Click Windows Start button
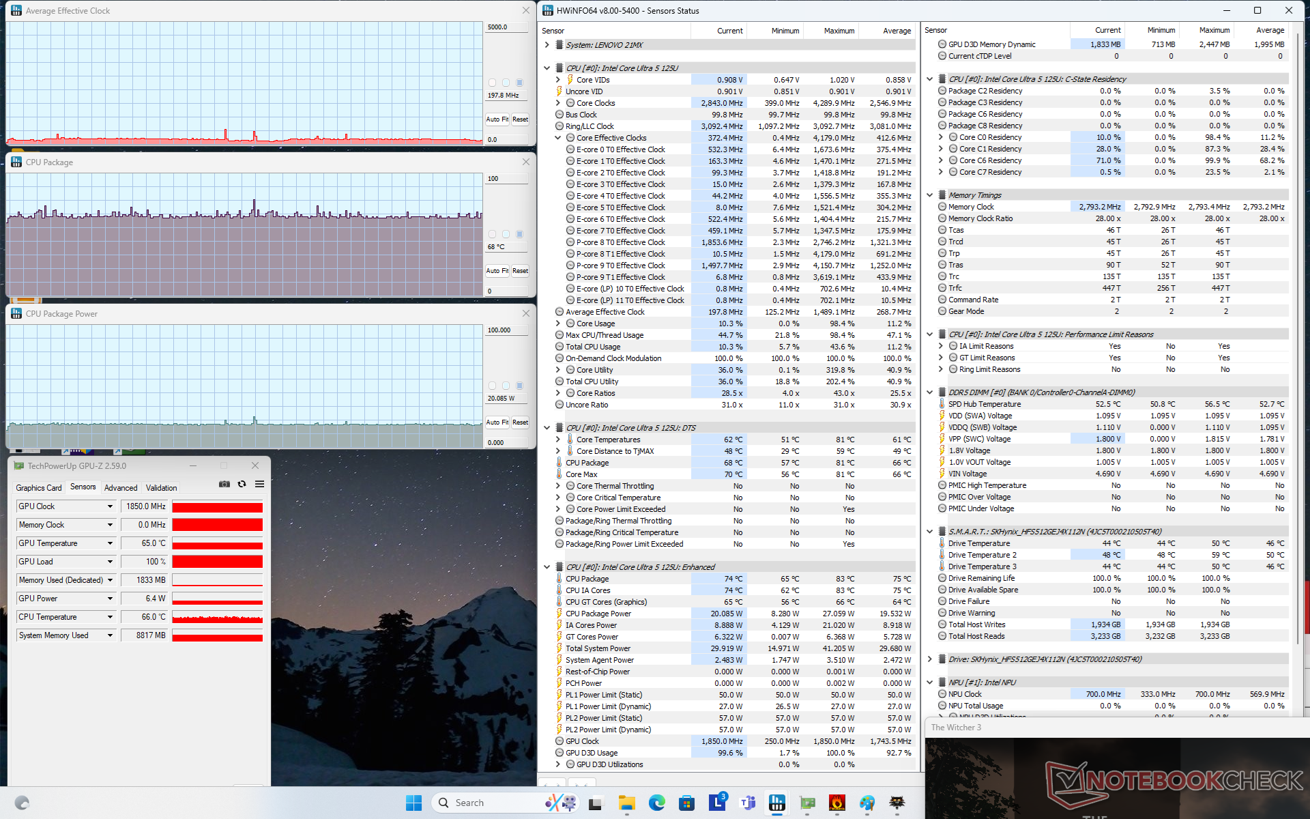 pyautogui.click(x=413, y=803)
